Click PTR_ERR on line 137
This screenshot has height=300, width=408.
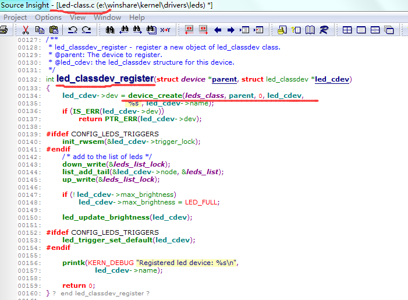click(121, 119)
